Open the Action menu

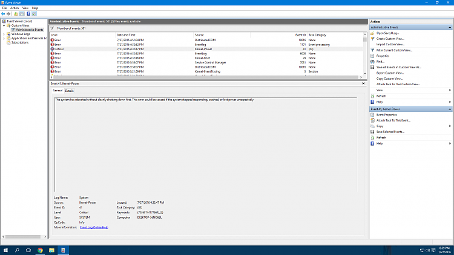[x=15, y=8]
